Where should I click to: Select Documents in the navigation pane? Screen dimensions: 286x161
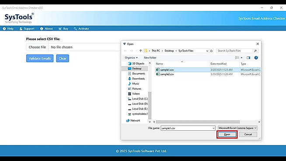point(136,73)
